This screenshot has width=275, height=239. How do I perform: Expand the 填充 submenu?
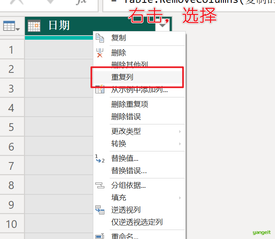click(180, 198)
